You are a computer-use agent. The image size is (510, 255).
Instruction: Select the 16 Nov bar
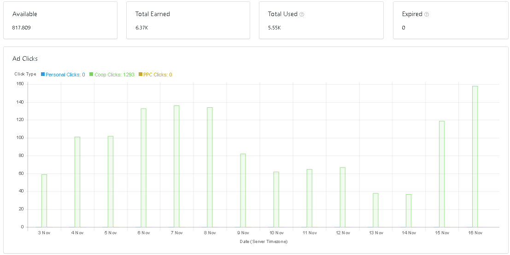pyautogui.click(x=475, y=156)
